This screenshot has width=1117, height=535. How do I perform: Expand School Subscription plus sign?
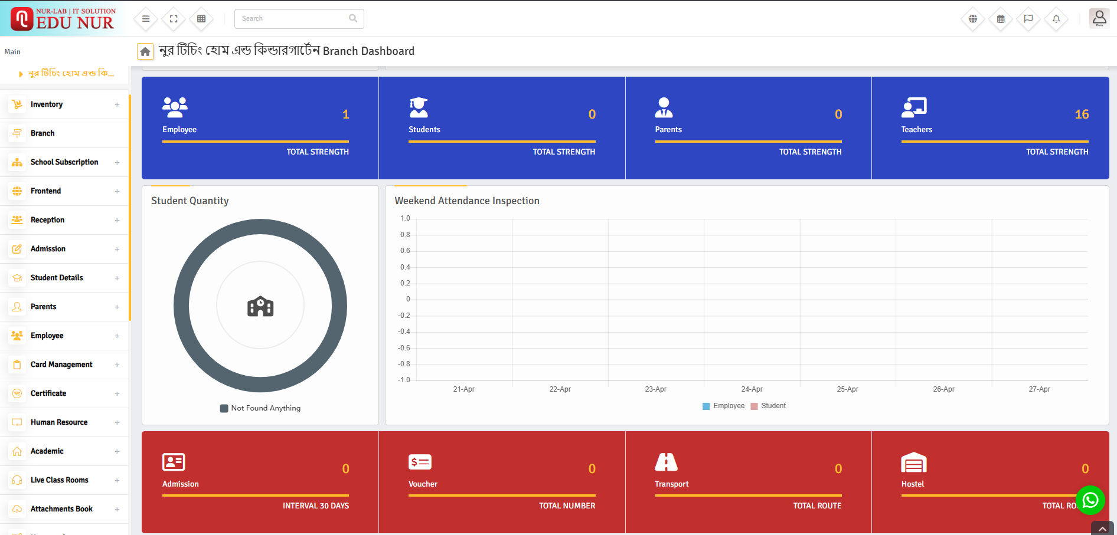[117, 163]
